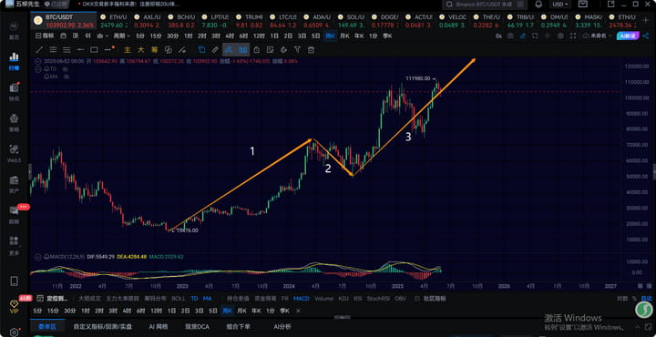The width and height of the screenshot is (656, 337).
Task: Click the AI解读 gradient button
Action: coord(627,36)
